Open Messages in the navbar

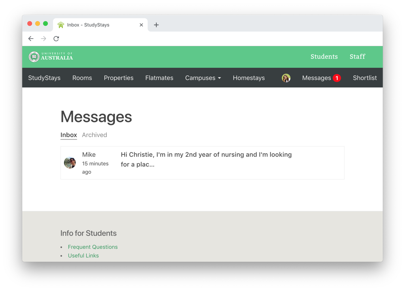317,78
